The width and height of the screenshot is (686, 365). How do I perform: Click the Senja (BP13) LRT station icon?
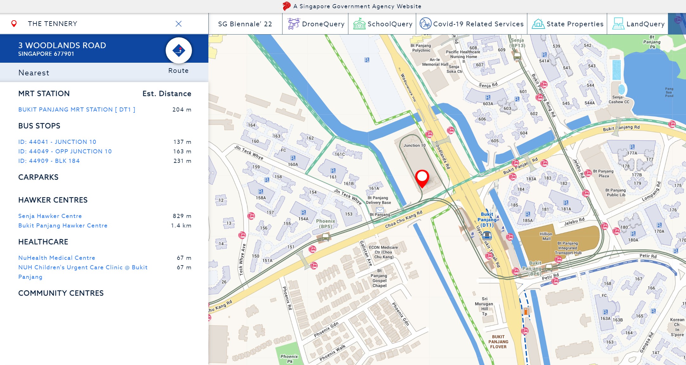517,57
